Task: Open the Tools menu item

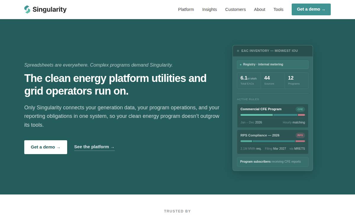Action: (278, 9)
